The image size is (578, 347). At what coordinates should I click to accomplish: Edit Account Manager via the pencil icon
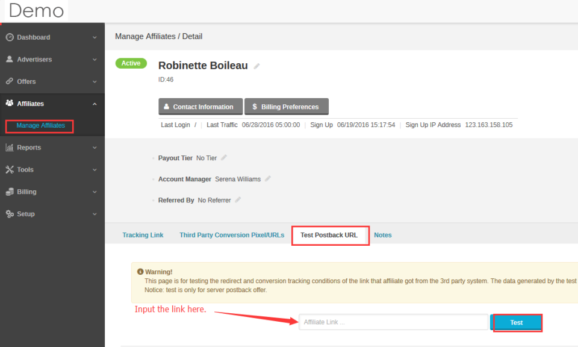pyautogui.click(x=267, y=178)
